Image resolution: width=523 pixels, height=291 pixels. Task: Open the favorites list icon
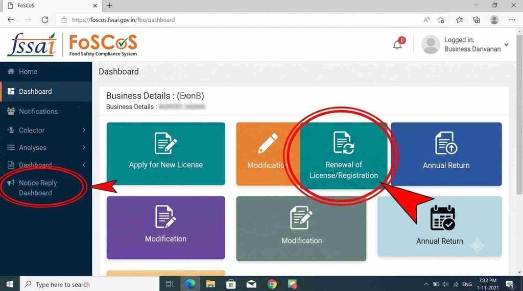point(459,20)
